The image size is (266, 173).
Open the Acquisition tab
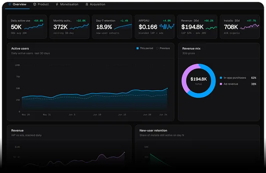(x=95, y=4)
